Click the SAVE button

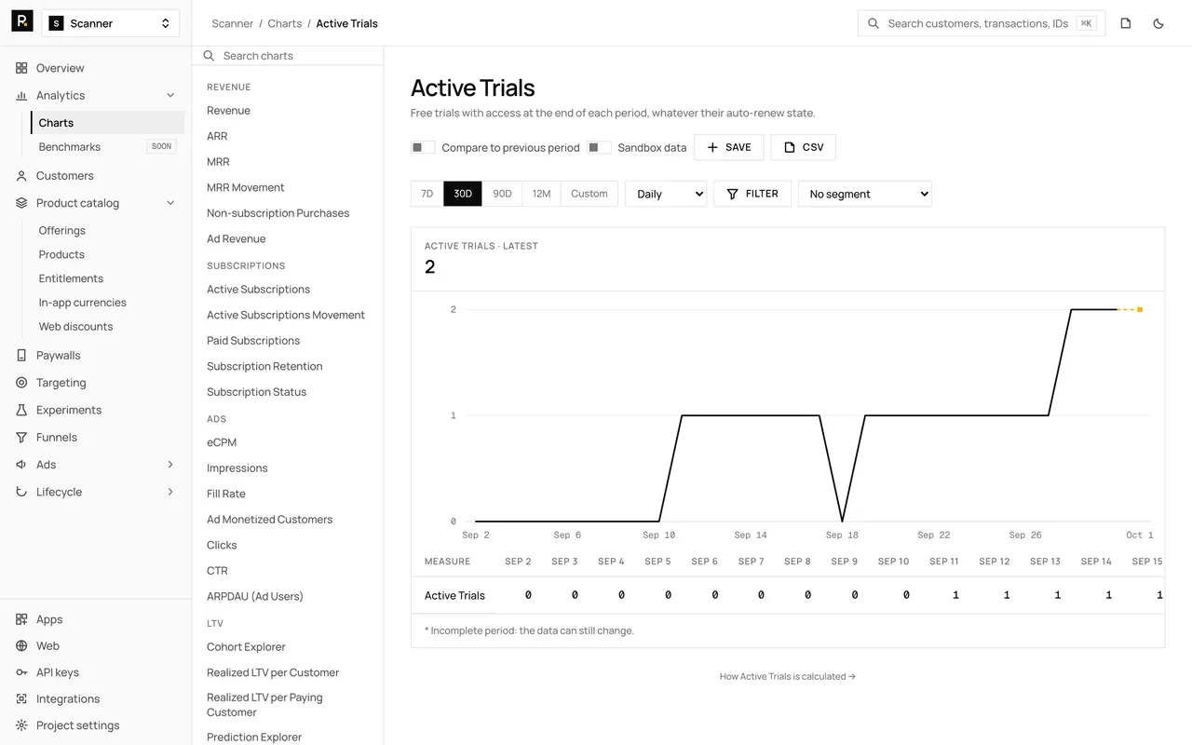pyautogui.click(x=729, y=147)
